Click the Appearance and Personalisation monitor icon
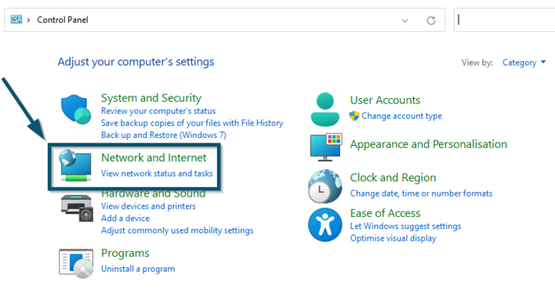Viewport: 555px width, 293px height. click(326, 147)
